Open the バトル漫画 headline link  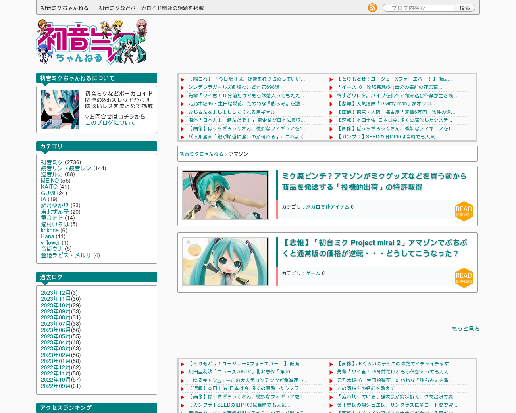point(248,137)
